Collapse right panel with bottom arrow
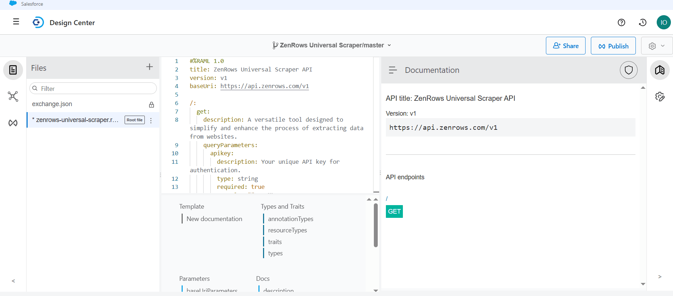This screenshot has width=673, height=296. (660, 277)
